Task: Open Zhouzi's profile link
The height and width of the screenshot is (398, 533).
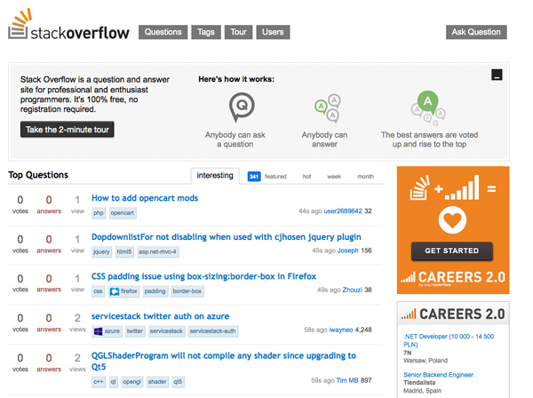Action: 352,290
